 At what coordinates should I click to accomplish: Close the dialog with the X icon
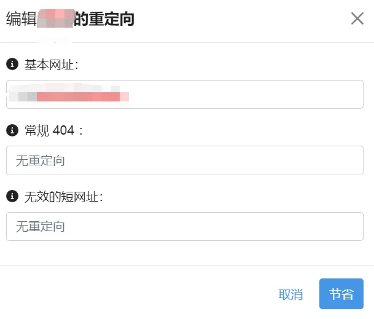[x=357, y=18]
